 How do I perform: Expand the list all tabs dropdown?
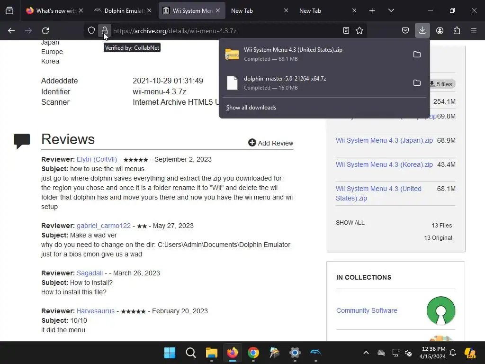pos(391,11)
